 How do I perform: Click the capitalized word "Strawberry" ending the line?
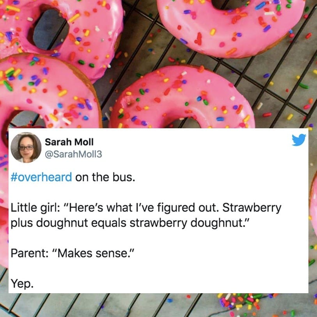tap(252, 208)
